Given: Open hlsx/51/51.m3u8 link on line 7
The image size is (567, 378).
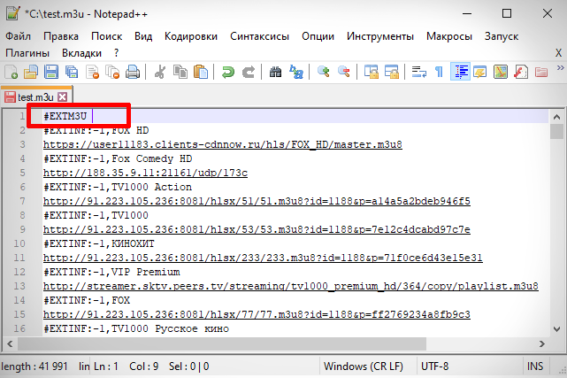Looking at the screenshot, I should tap(257, 201).
